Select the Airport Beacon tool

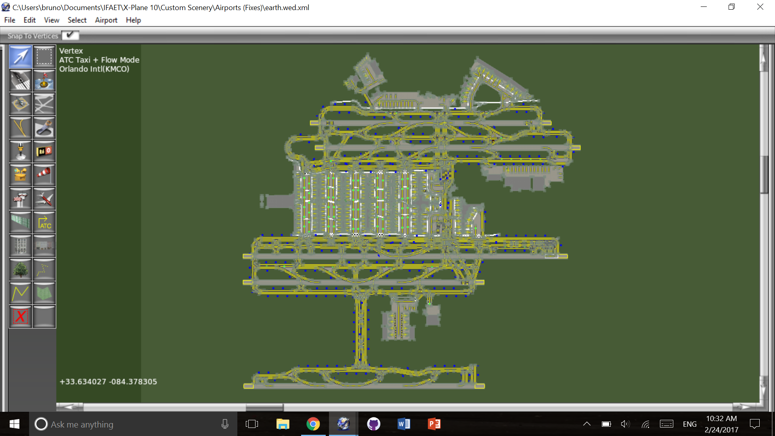pyautogui.click(x=20, y=151)
